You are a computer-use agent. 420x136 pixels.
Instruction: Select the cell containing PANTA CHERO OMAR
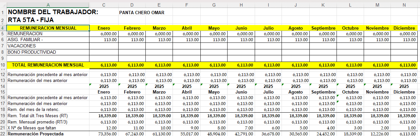click(x=141, y=13)
